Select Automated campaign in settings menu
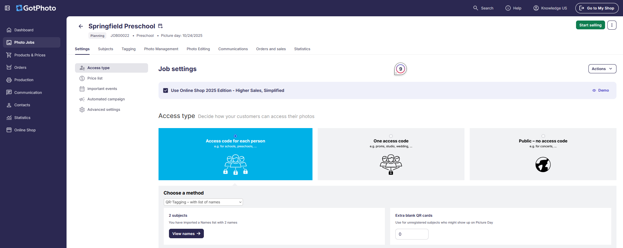This screenshot has width=623, height=248. [112, 99]
